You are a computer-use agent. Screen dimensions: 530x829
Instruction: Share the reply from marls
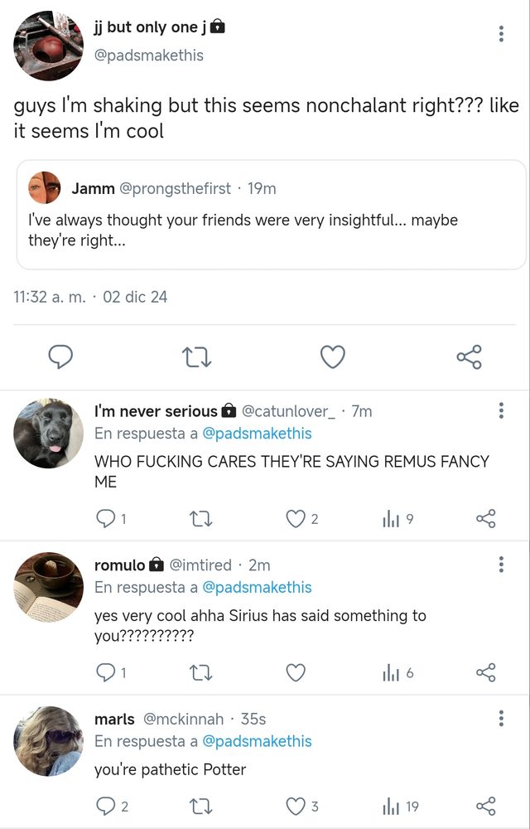point(486,806)
